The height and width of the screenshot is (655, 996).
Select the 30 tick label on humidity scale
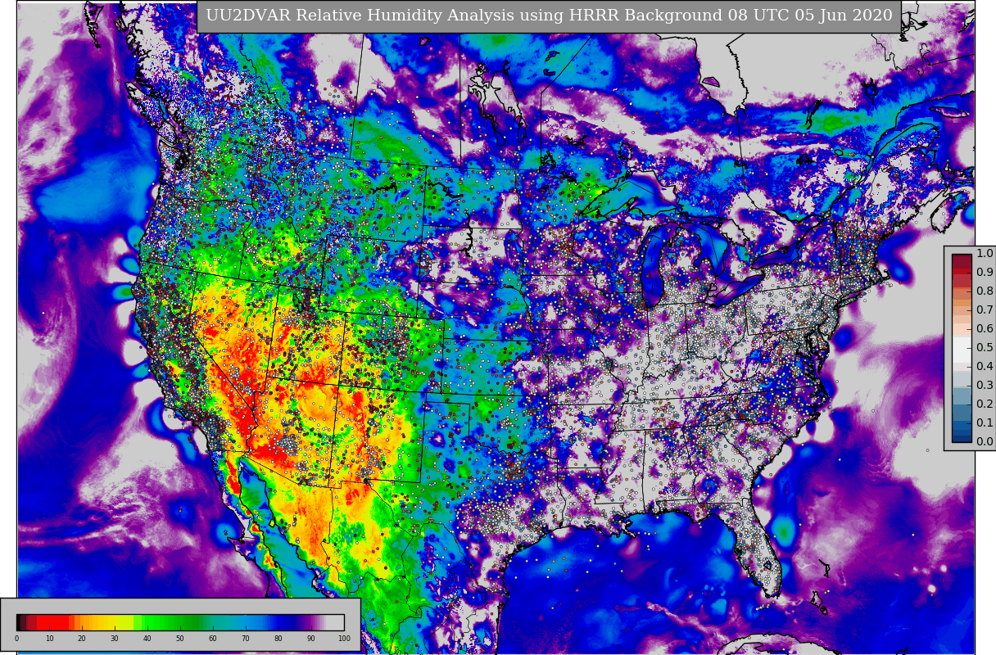[x=115, y=639]
